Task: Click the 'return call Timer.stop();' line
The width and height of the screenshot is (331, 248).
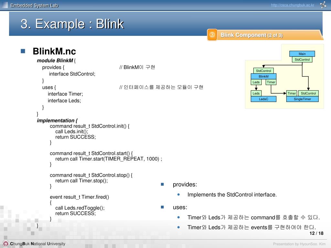Action: point(81,181)
